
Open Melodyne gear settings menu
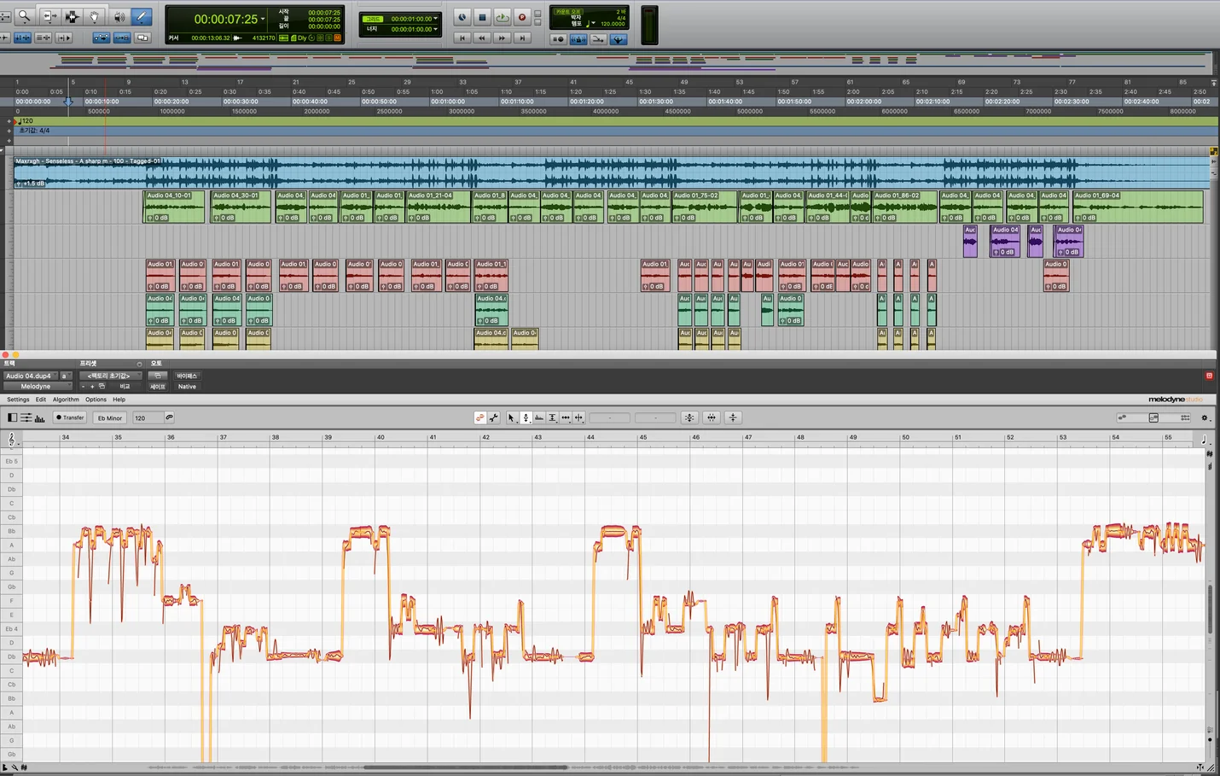[x=1205, y=417]
